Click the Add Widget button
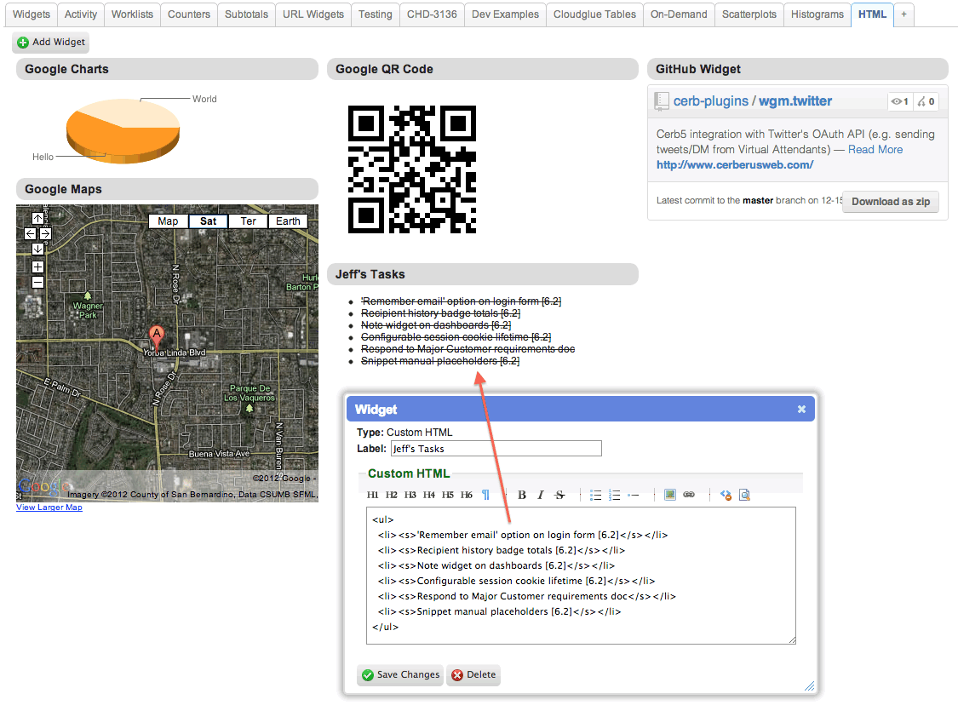958x711 pixels. (51, 42)
